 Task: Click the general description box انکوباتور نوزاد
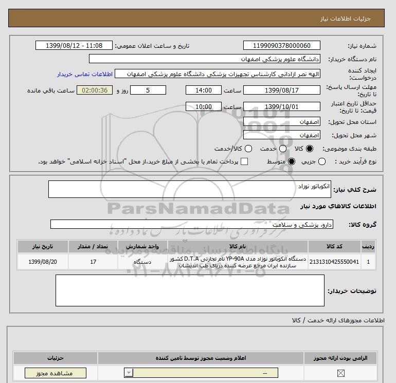coord(190,189)
